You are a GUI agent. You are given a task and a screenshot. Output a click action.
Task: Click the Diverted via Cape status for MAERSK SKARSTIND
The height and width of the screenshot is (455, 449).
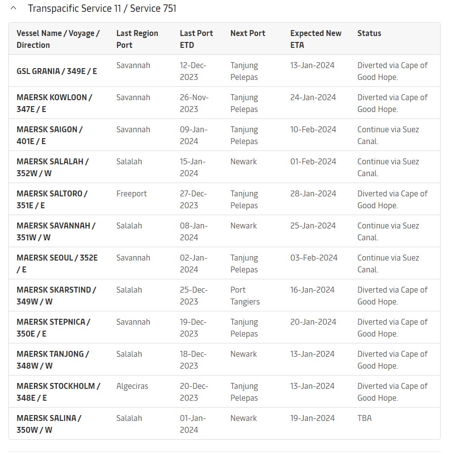pyautogui.click(x=392, y=296)
